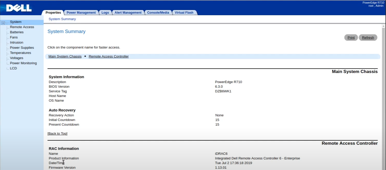Click the Host Name label
386x170 pixels.
(57, 96)
